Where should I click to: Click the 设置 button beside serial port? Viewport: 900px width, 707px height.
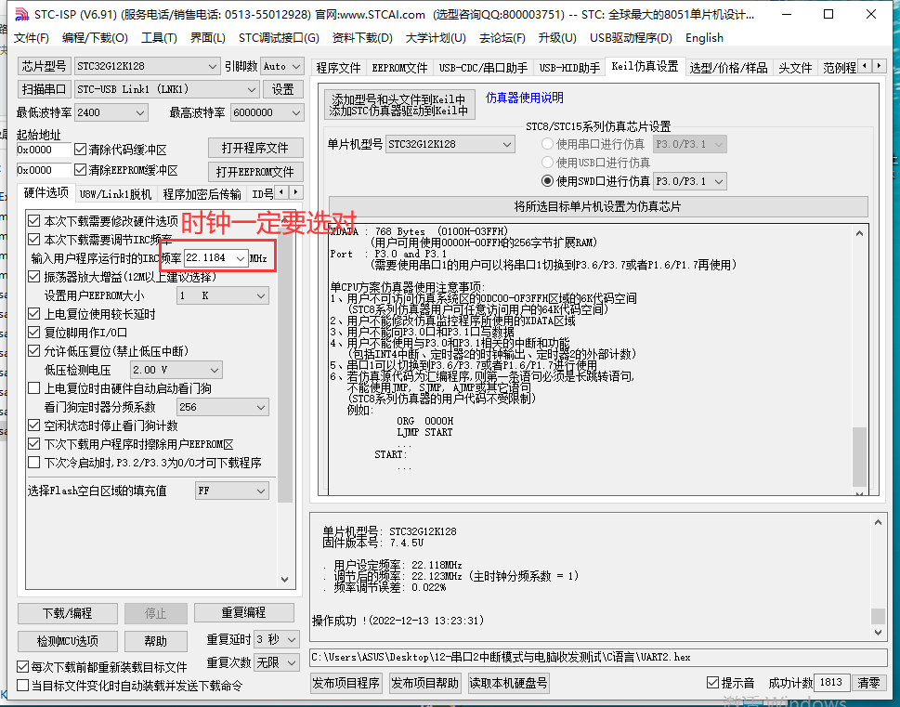tap(282, 89)
